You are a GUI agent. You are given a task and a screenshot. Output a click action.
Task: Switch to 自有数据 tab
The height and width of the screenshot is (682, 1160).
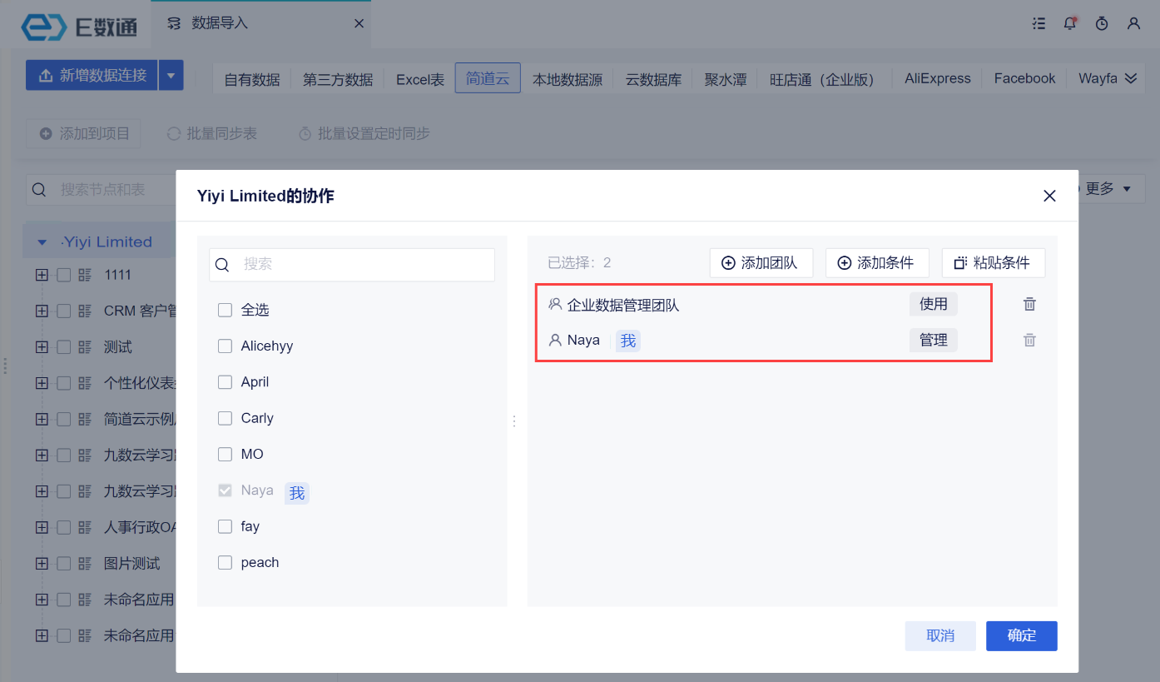(252, 80)
